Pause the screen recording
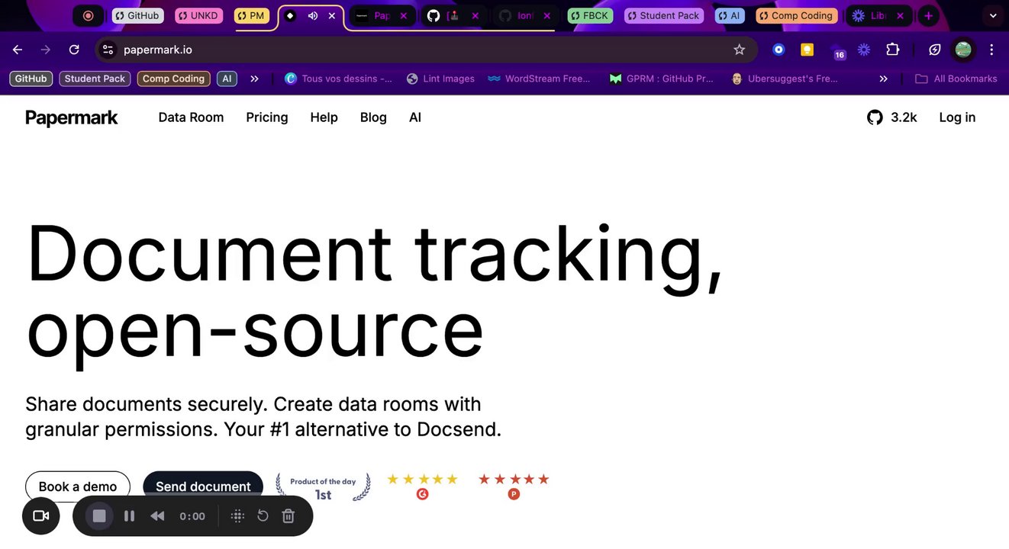This screenshot has height=549, width=1009. (x=129, y=516)
